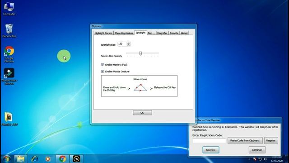Click the triangle mouse gesture diagram
The width and height of the screenshot is (289, 163).
click(140, 88)
